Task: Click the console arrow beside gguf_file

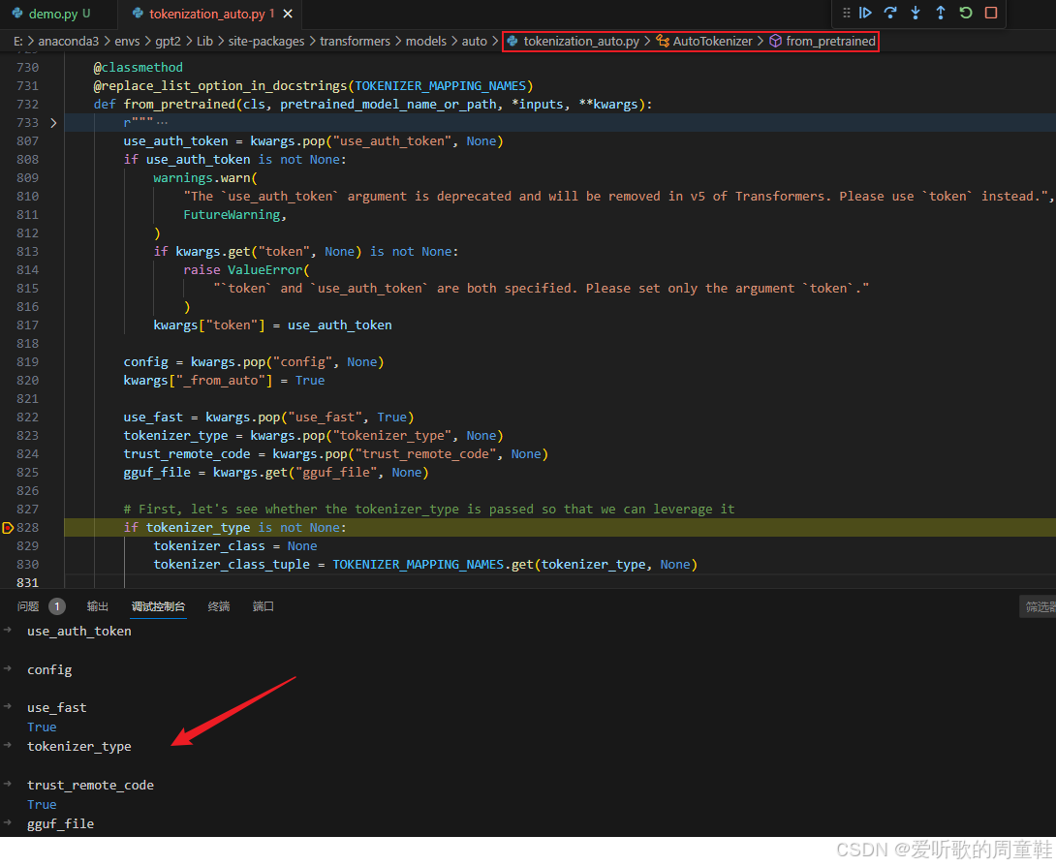Action: (x=8, y=823)
